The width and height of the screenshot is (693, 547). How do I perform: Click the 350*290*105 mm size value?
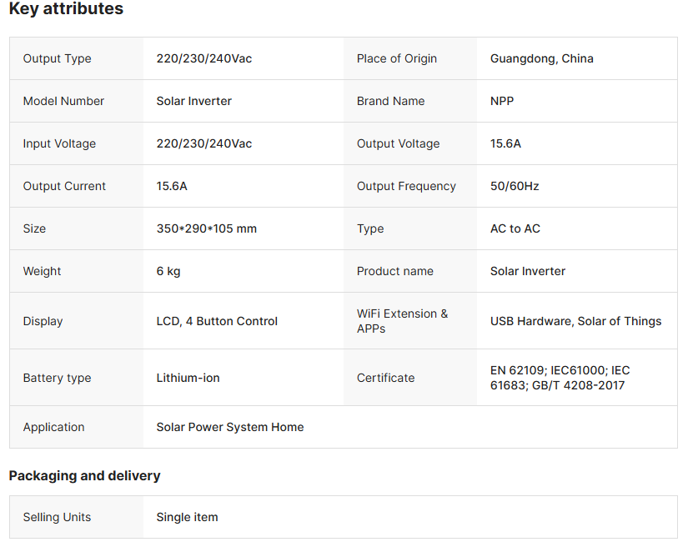207,228
